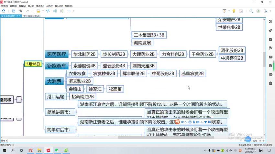Click the vertical scrollbar thumb of the canvas
This screenshot has width=275, height=154.
coord(264,59)
